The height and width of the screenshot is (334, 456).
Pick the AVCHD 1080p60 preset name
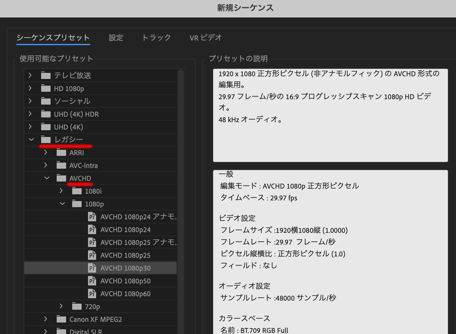point(125,294)
